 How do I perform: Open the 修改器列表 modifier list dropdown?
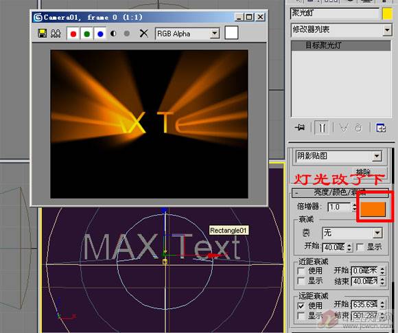[342, 30]
